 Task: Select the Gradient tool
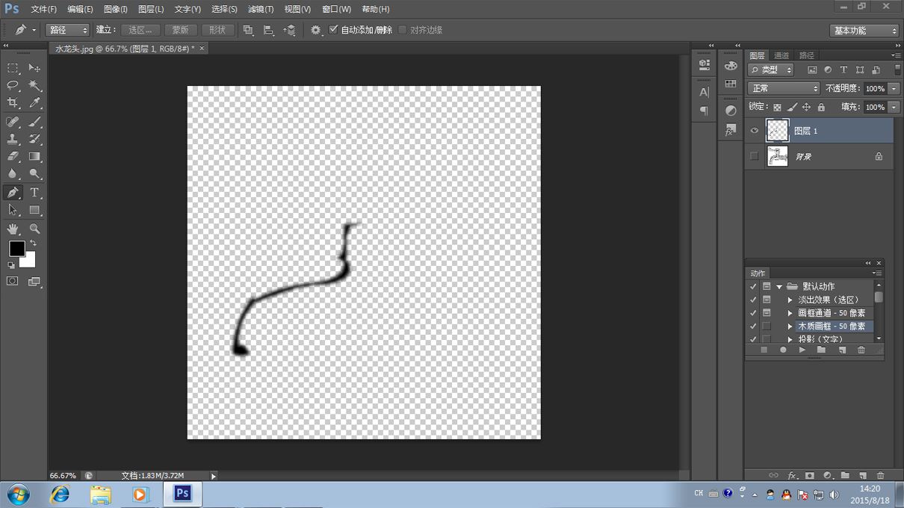[x=34, y=157]
